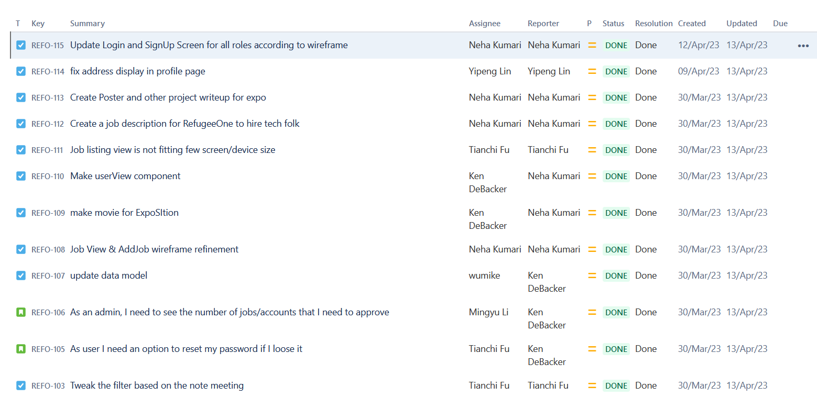This screenshot has height=397, width=817.
Task: Open 'fix address display in profile page' issue
Action: (x=137, y=71)
